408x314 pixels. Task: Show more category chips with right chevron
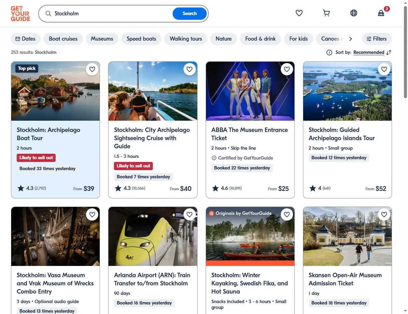click(350, 39)
